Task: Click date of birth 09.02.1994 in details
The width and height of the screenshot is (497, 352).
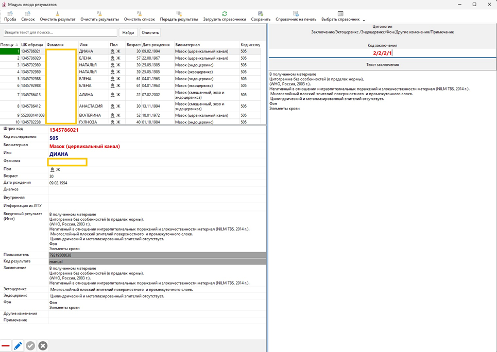Action: point(58,183)
